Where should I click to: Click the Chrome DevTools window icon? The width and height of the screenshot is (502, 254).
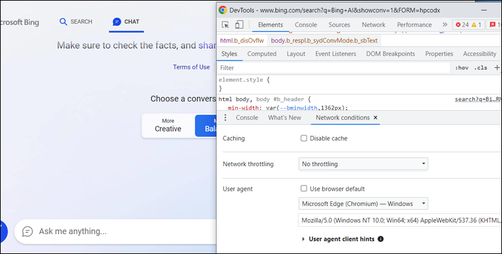(223, 11)
